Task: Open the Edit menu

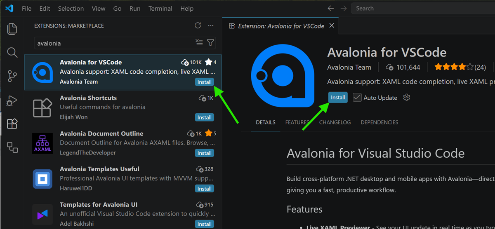Action: pos(45,8)
